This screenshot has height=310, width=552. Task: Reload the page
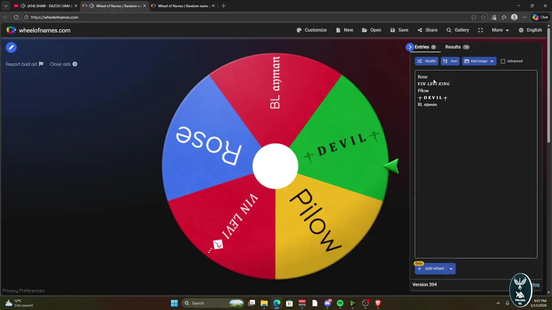(16, 17)
